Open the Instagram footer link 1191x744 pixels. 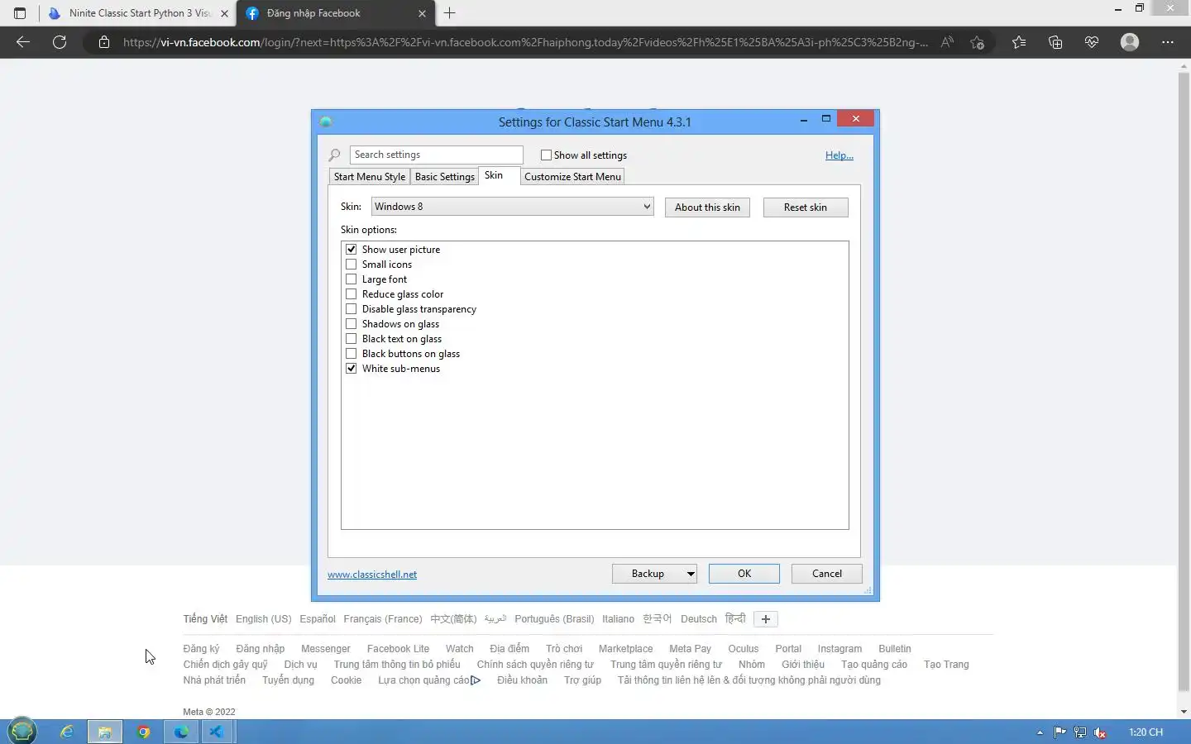(839, 649)
